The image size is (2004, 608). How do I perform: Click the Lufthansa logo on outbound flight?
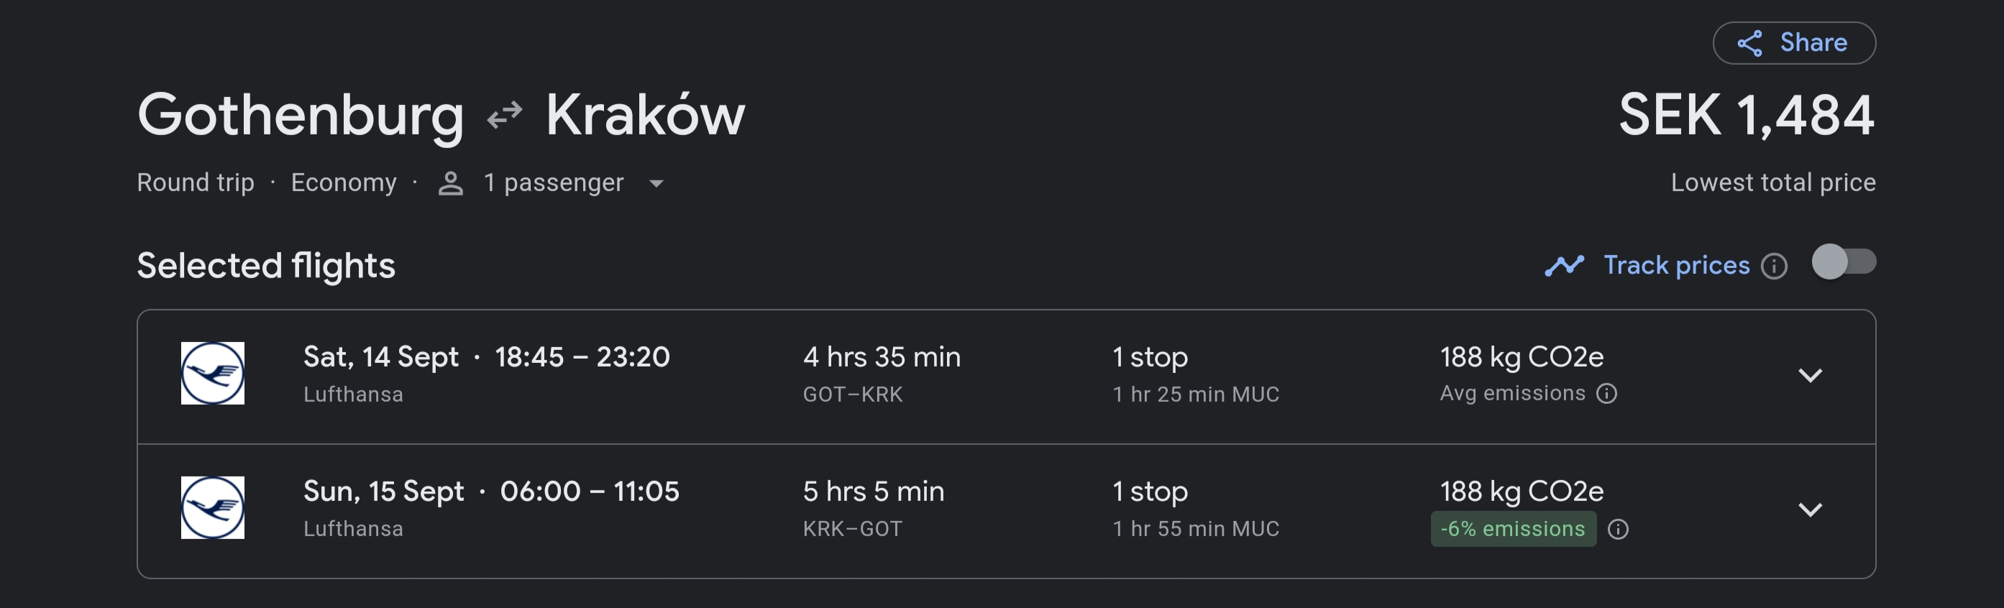click(212, 373)
